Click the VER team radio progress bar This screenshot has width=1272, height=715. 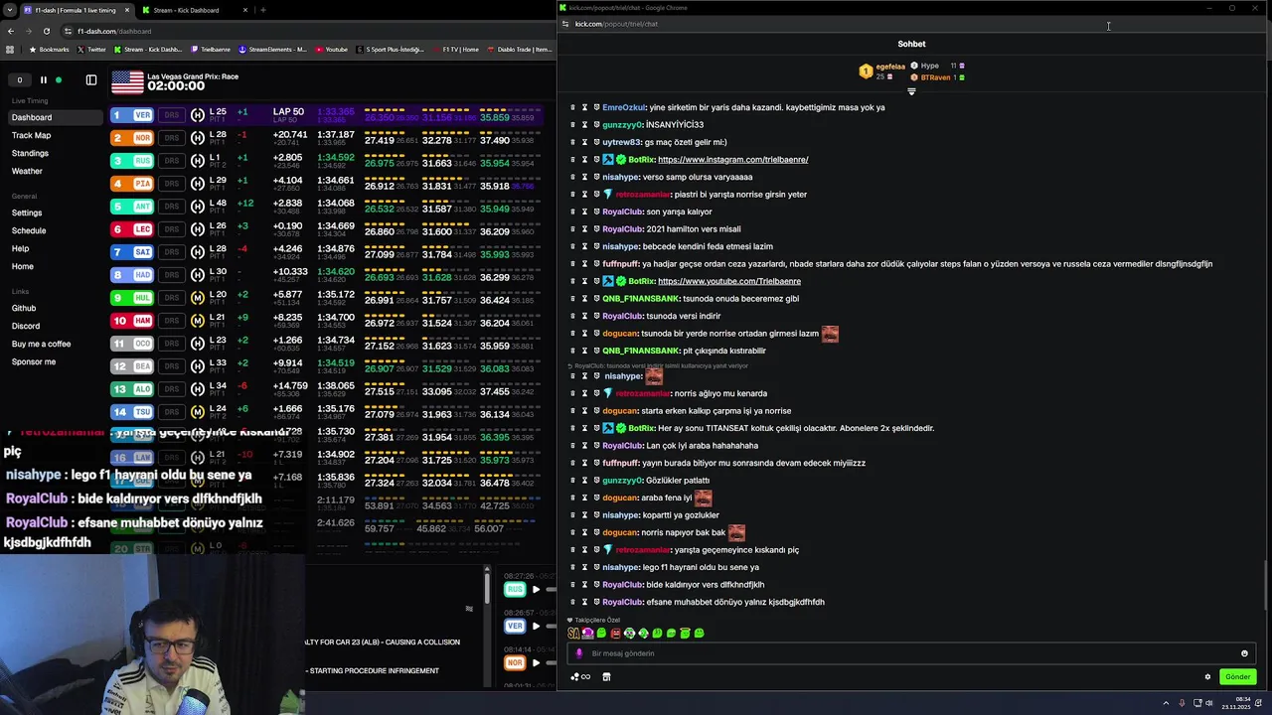pyautogui.click(x=552, y=626)
